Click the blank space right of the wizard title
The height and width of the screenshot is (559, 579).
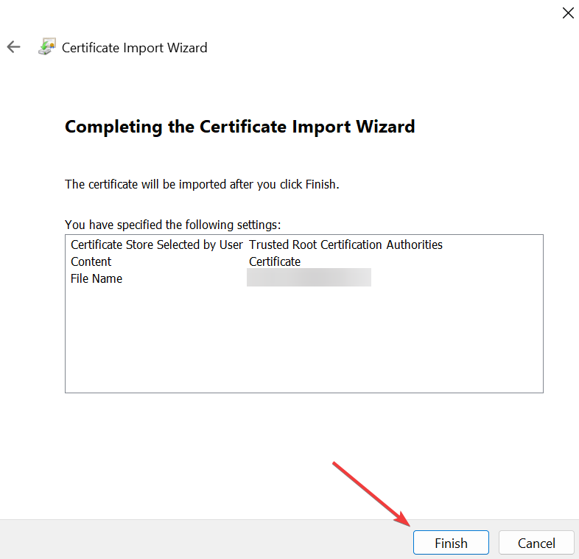(384, 48)
